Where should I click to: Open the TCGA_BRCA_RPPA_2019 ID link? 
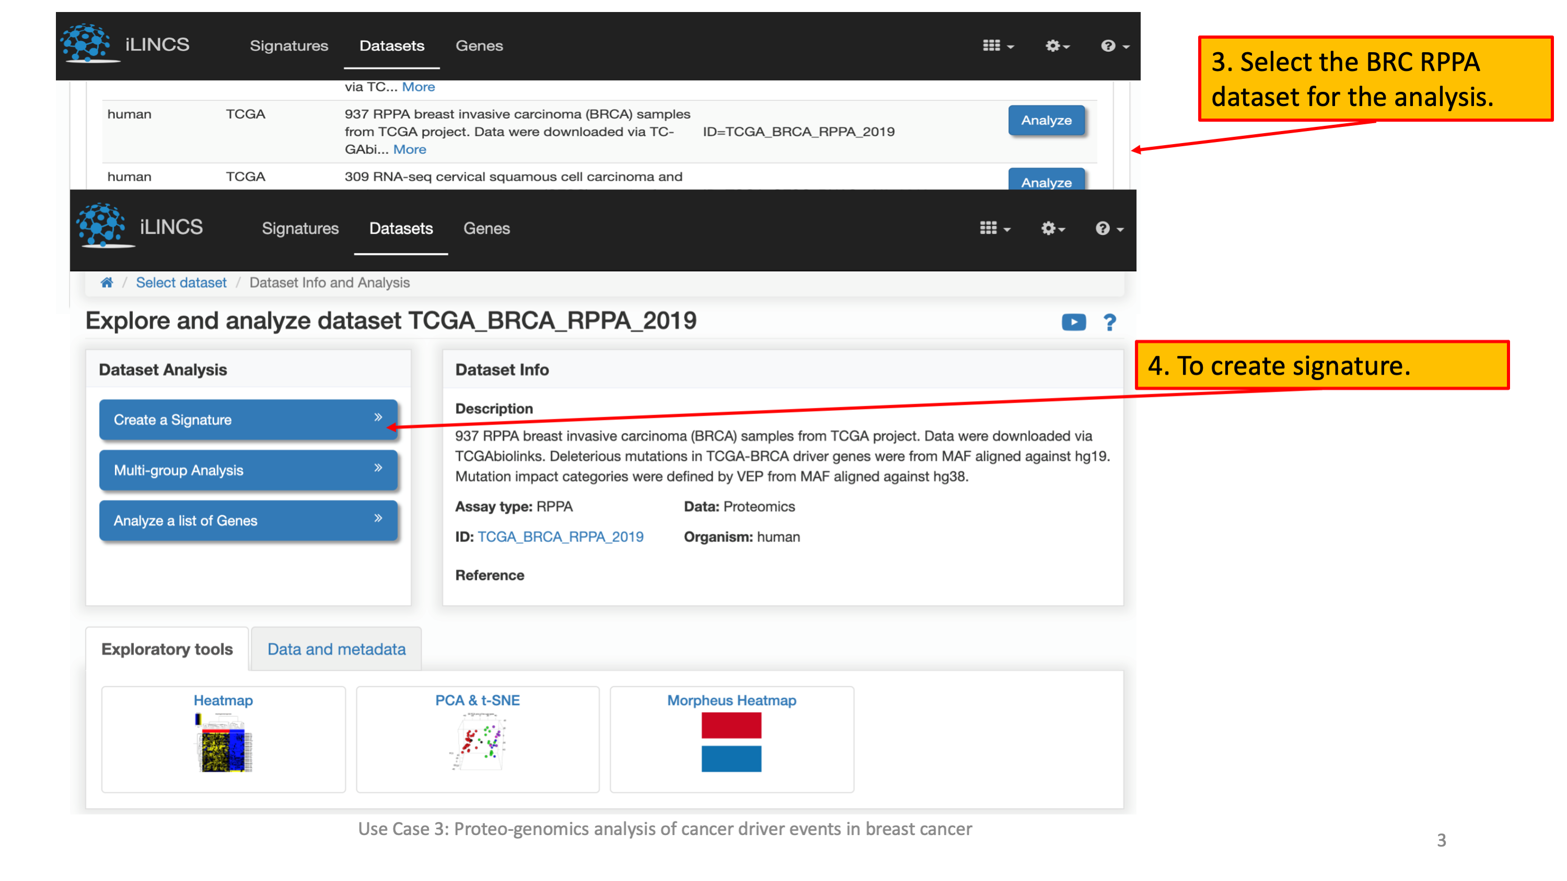(560, 537)
